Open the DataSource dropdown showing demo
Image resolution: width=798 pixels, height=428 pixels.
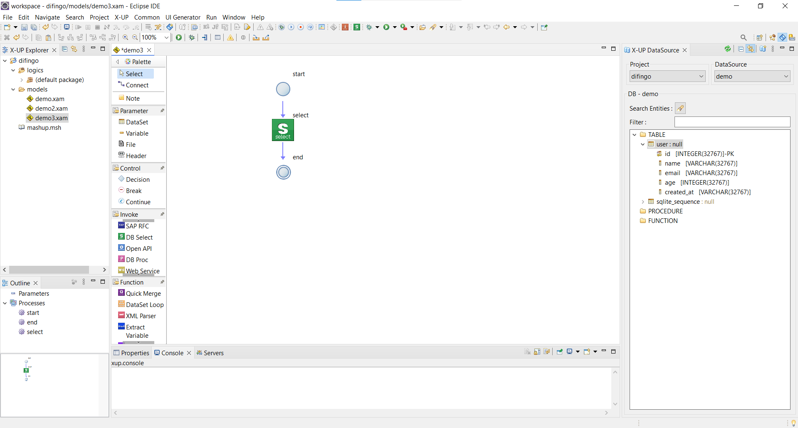point(752,76)
